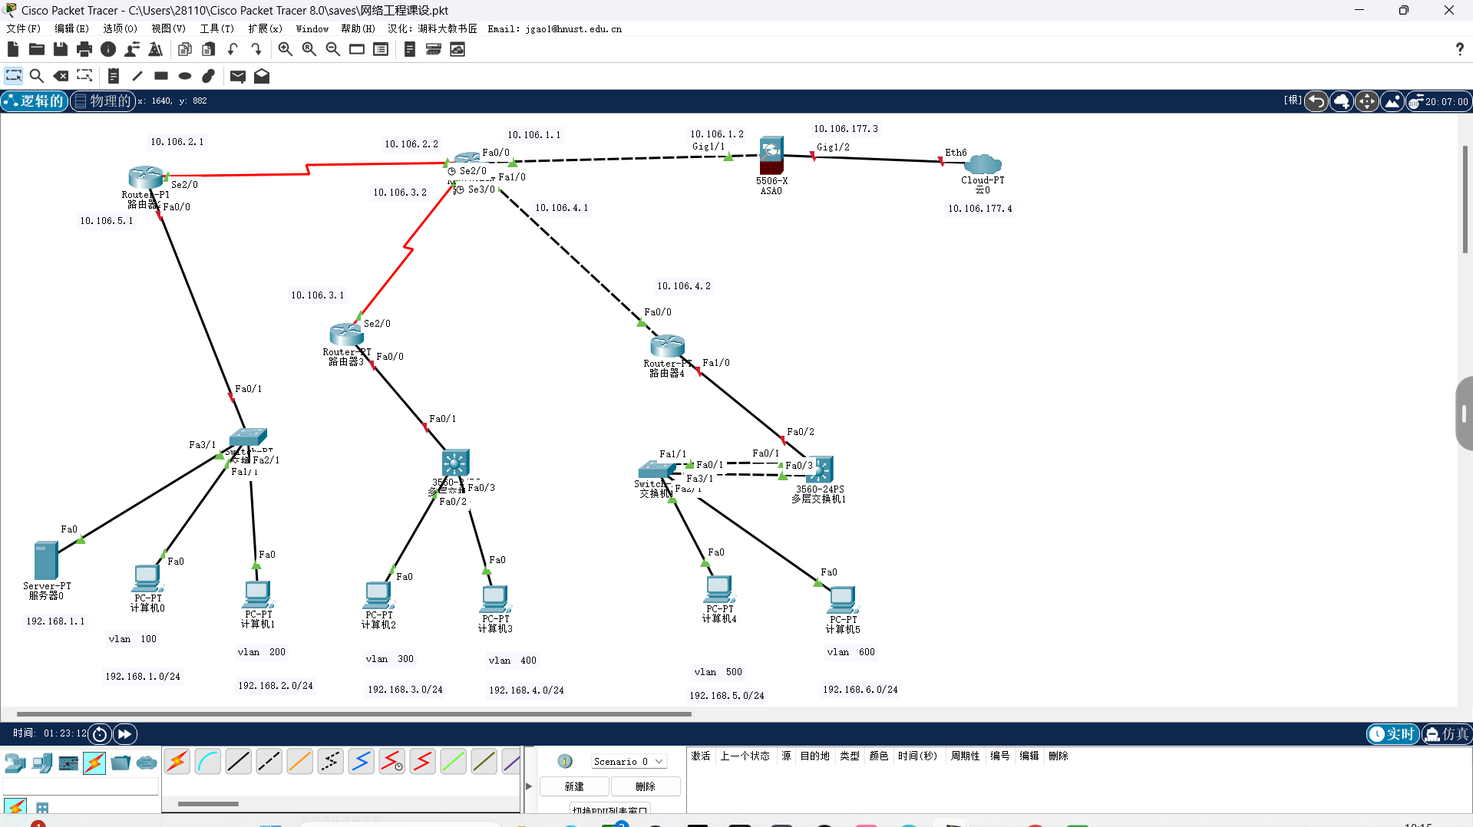Image resolution: width=1473 pixels, height=827 pixels.
Task: Choose the light blue console cable
Action: [x=208, y=761]
